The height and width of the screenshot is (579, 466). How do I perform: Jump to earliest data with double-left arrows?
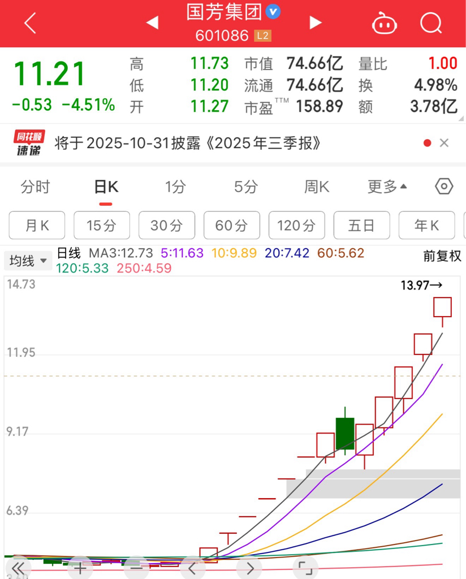click(18, 568)
